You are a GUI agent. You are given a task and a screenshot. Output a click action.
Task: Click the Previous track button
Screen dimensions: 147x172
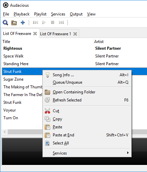[x=35, y=23]
